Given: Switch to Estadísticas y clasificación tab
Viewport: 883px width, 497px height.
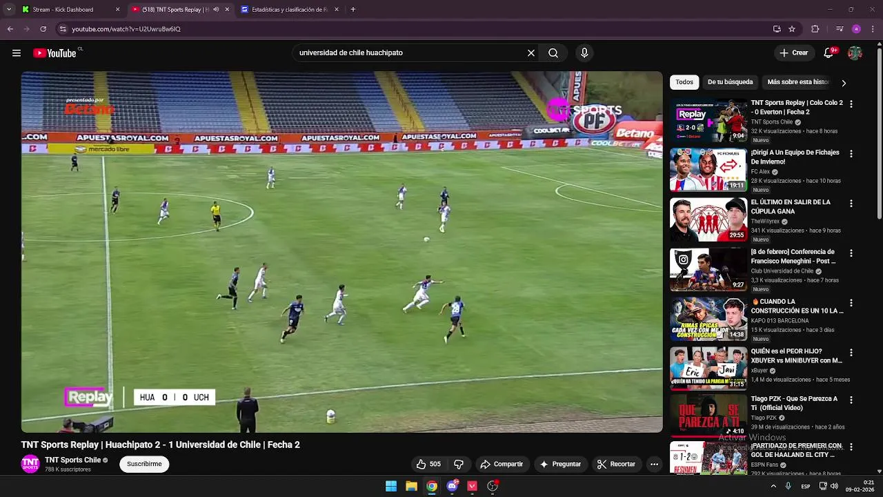Looking at the screenshot, I should coord(288,10).
